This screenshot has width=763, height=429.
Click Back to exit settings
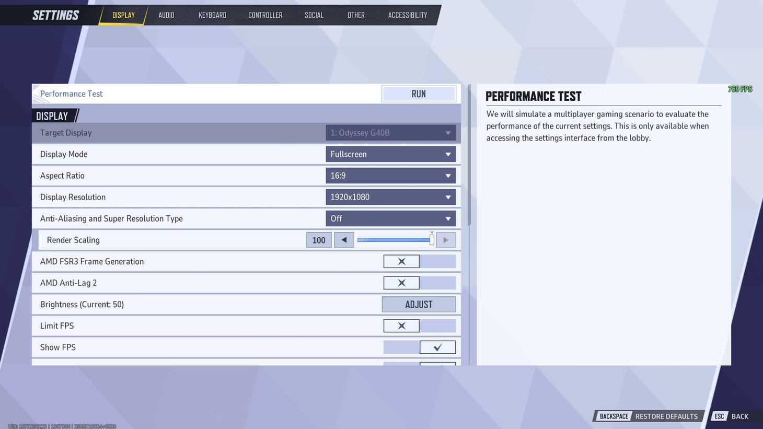point(739,416)
